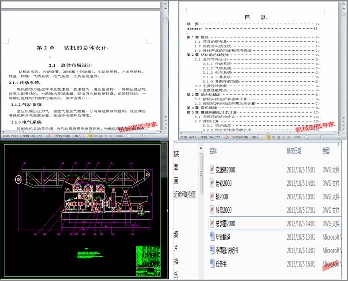Select full-screen reading view in left Word window

tap(96, 136)
